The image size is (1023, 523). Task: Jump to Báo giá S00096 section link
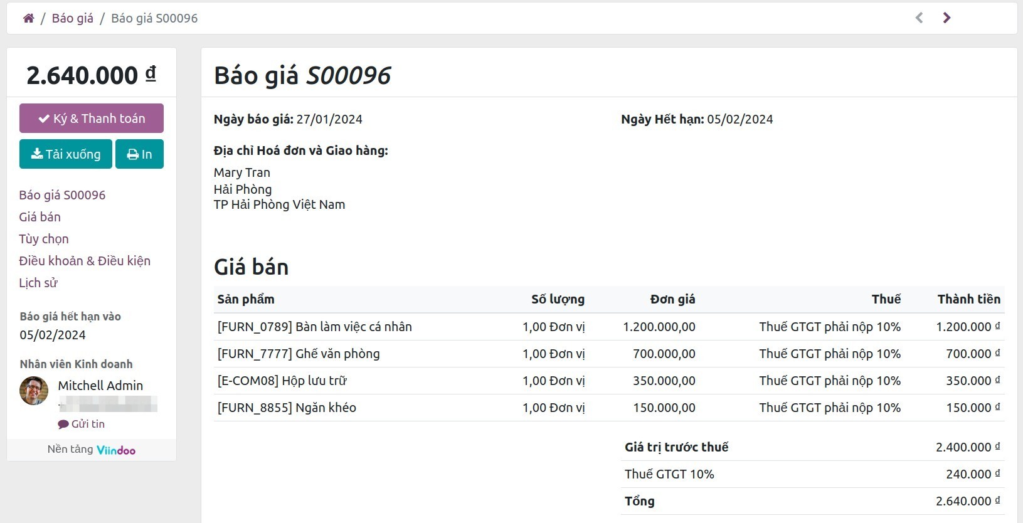tap(62, 195)
